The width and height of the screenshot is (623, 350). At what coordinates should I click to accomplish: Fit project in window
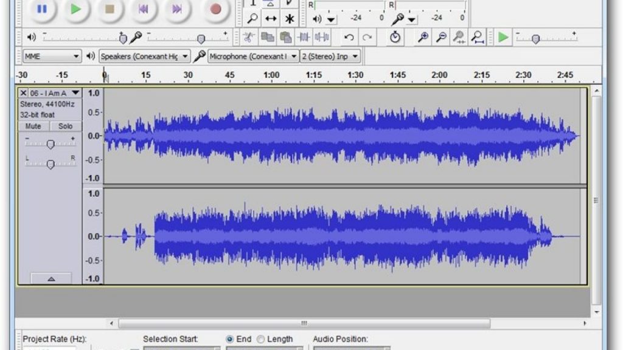tap(478, 37)
